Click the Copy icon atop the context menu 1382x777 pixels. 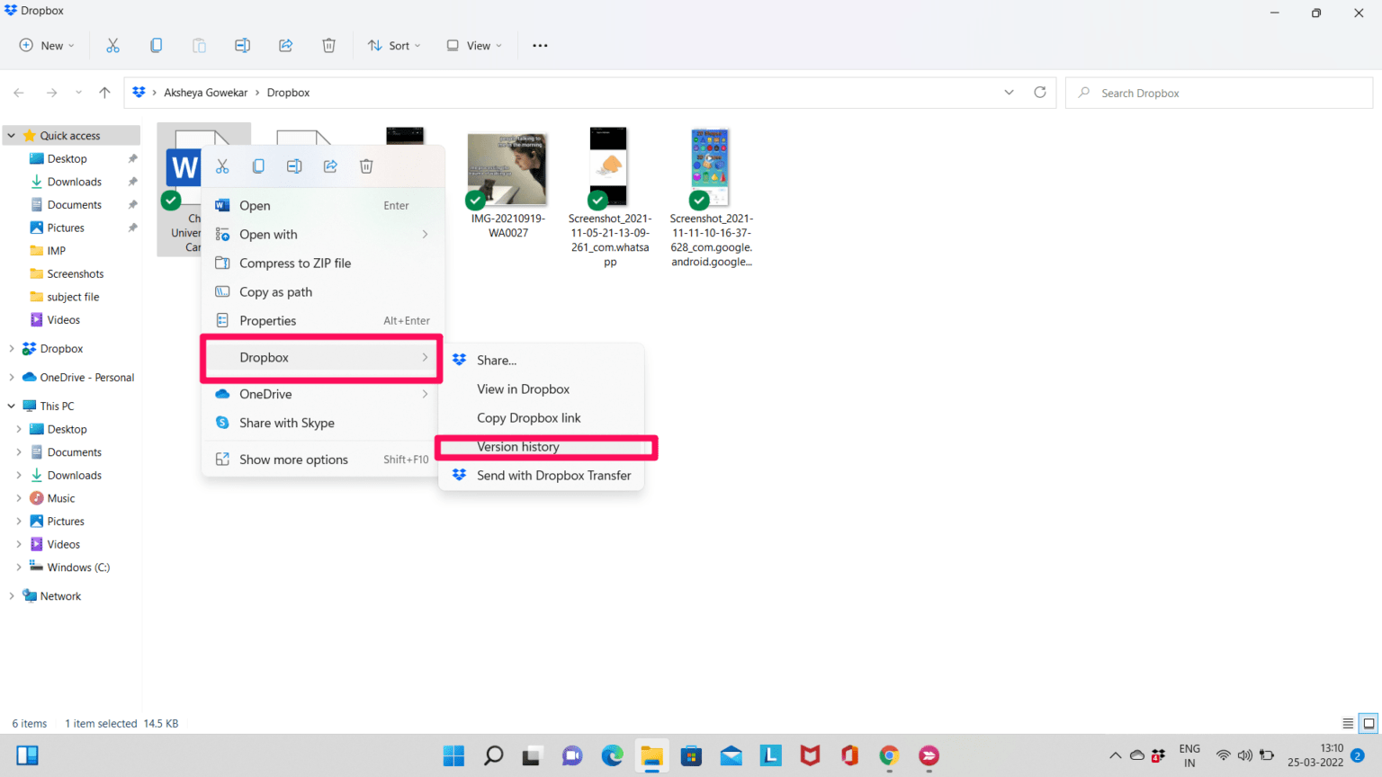click(x=258, y=165)
